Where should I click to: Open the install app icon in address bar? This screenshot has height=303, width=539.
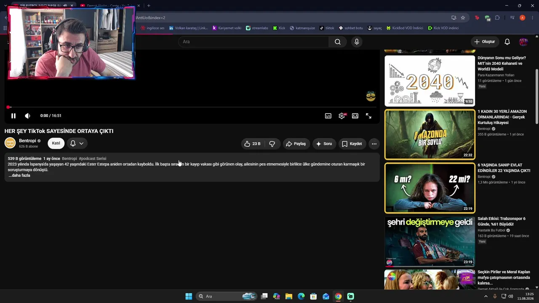[x=454, y=18]
